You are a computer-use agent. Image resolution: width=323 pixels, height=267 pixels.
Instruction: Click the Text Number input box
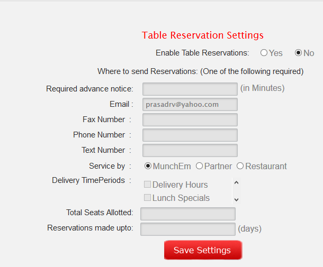pos(190,150)
